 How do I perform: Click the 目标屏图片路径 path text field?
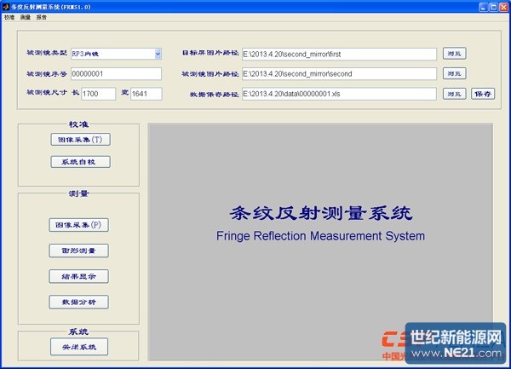tap(339, 54)
